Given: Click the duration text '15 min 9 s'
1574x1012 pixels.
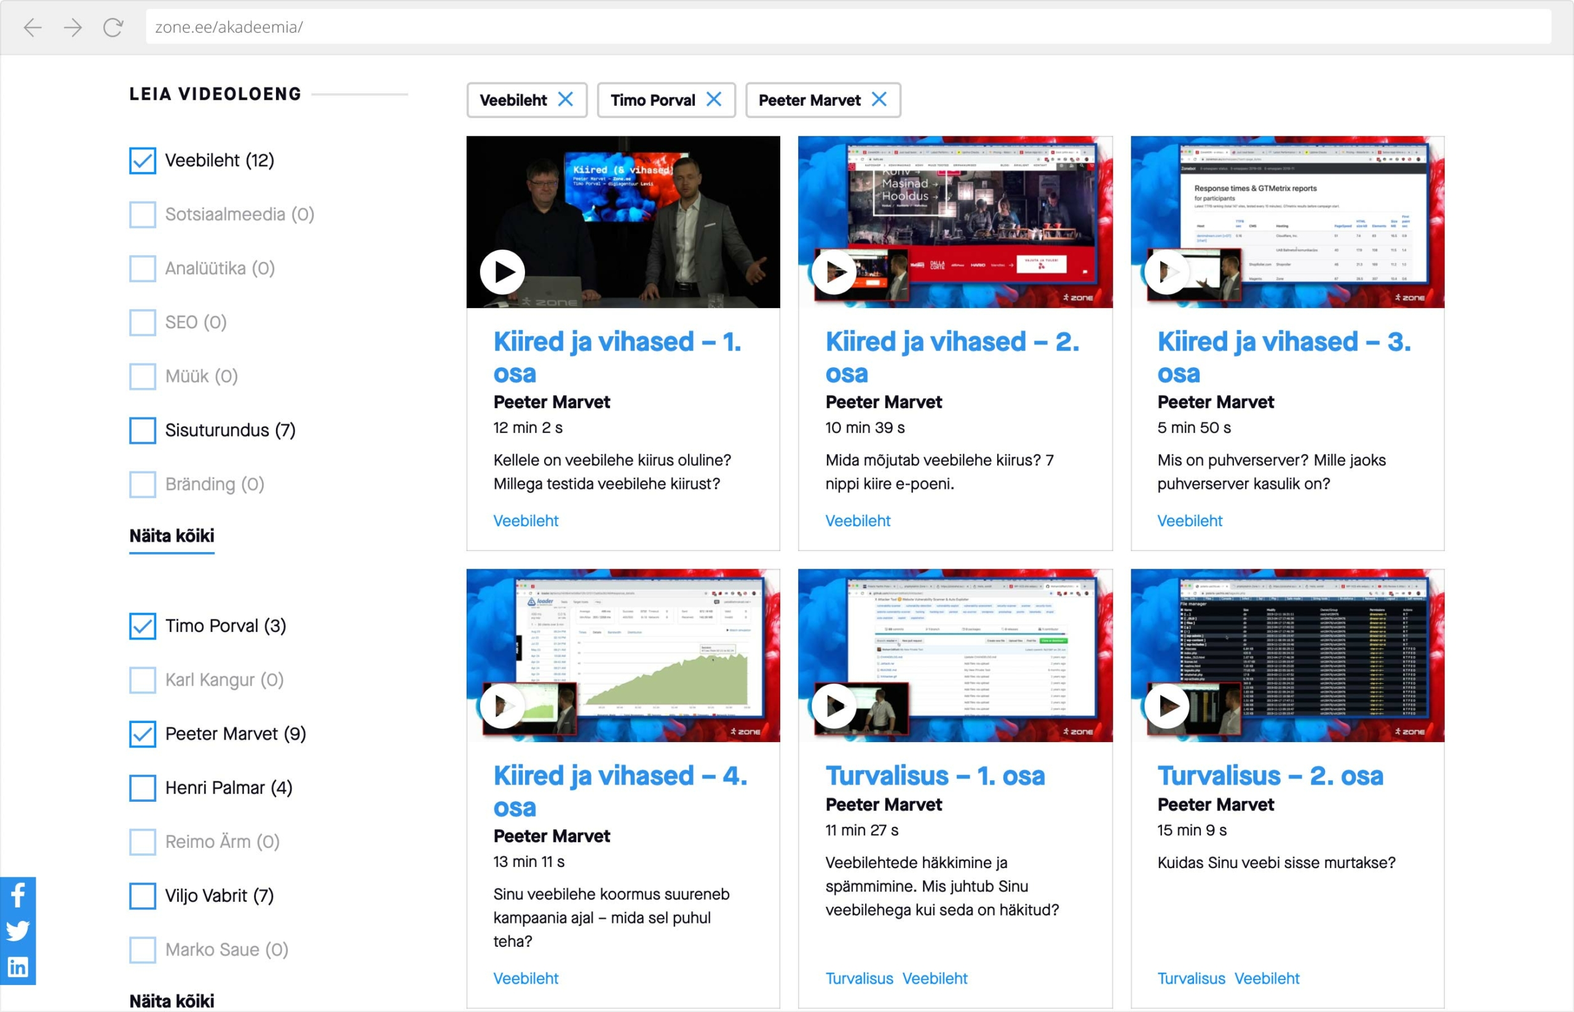Looking at the screenshot, I should click(x=1192, y=830).
